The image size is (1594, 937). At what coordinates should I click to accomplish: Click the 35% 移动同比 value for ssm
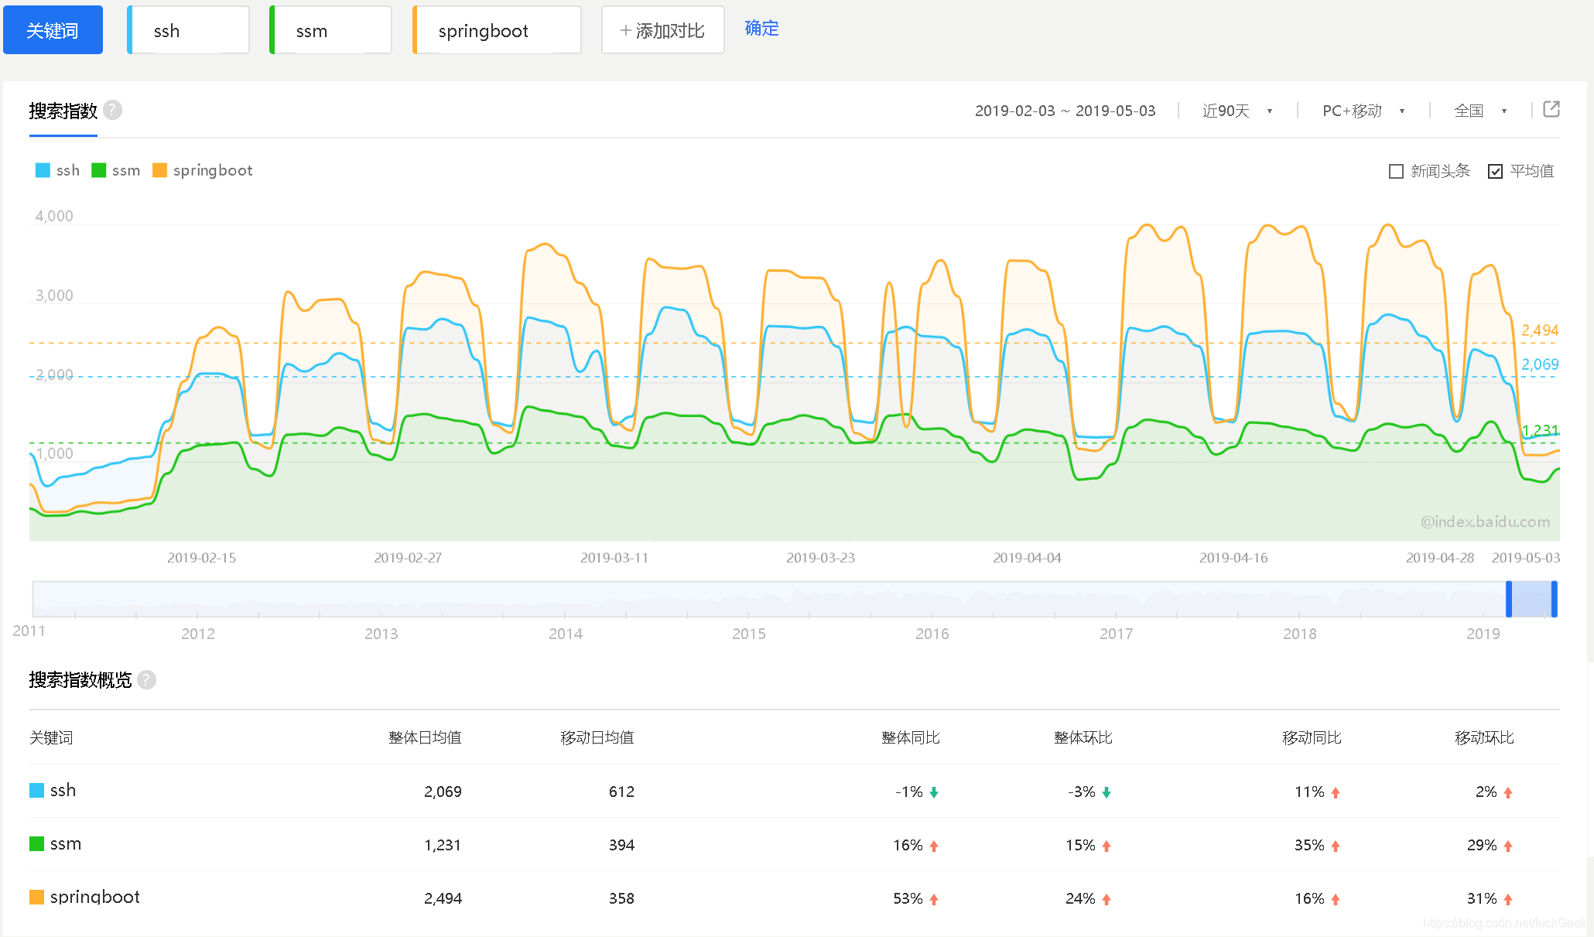[x=1309, y=845]
